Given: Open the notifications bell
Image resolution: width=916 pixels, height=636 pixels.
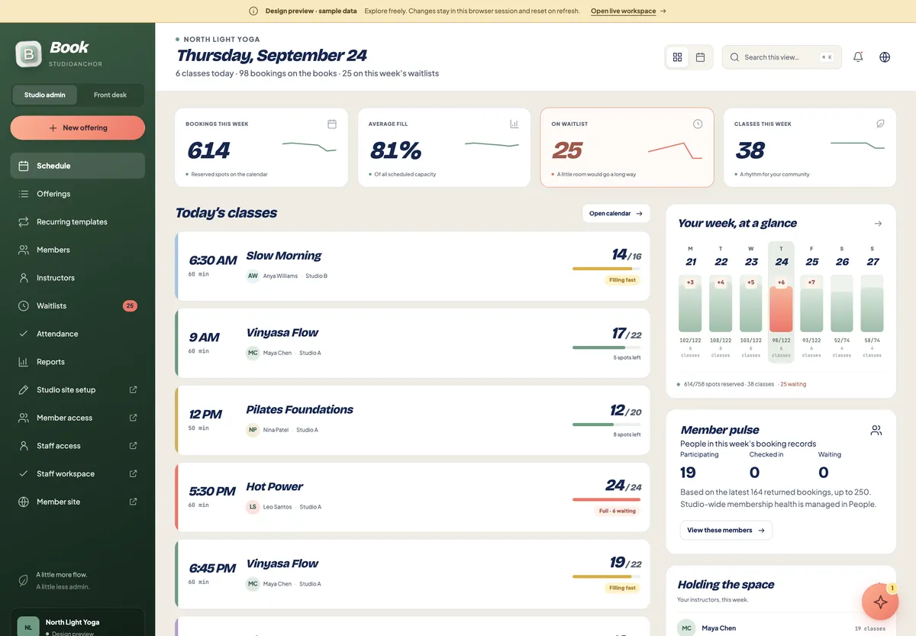Looking at the screenshot, I should pos(858,57).
